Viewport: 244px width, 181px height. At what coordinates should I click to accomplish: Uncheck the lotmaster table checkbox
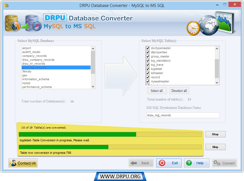[x=148, y=73]
